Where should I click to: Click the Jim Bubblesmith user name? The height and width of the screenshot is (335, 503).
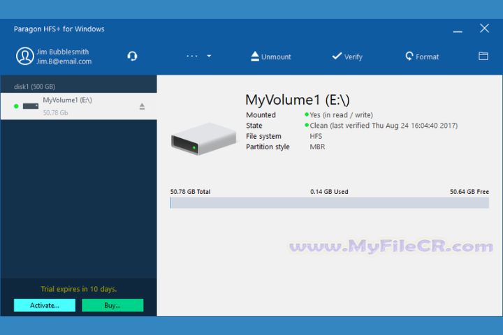coord(63,52)
